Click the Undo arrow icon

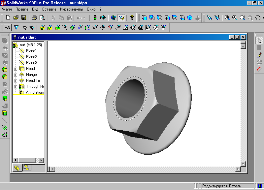tap(79, 18)
